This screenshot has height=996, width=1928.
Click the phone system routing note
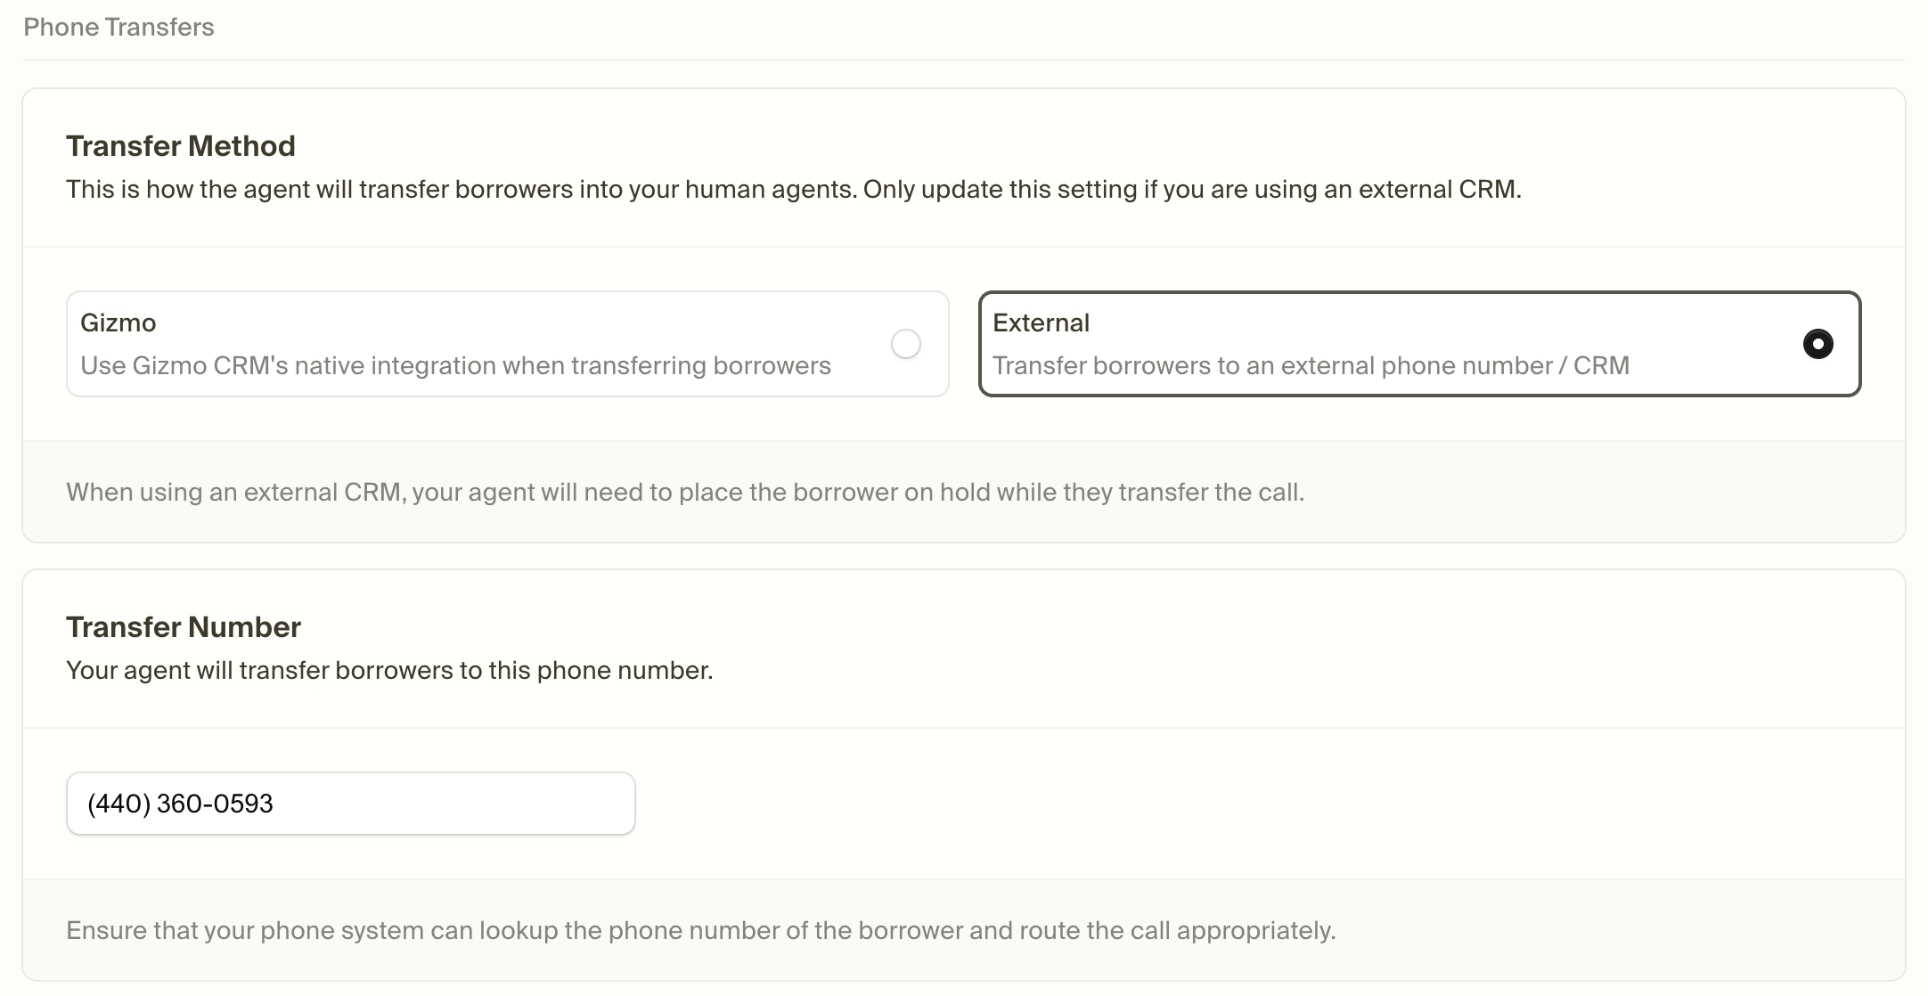coord(699,930)
